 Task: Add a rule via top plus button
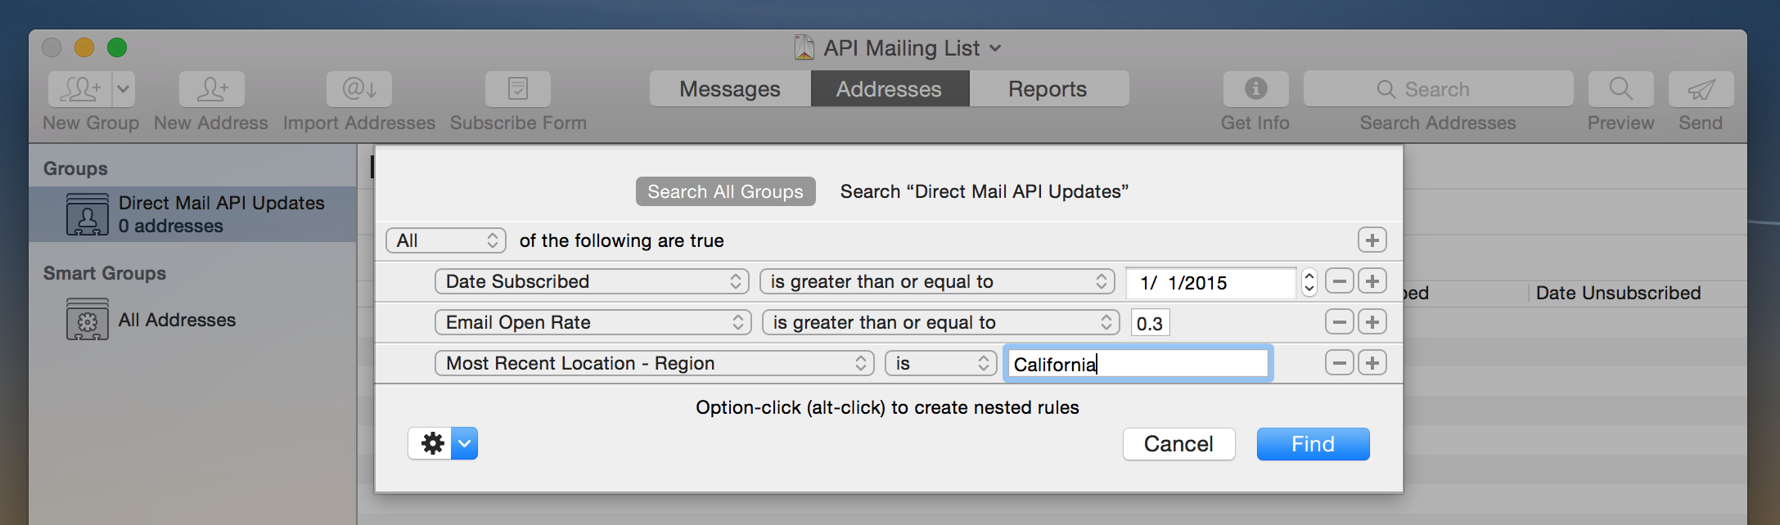pyautogui.click(x=1372, y=240)
